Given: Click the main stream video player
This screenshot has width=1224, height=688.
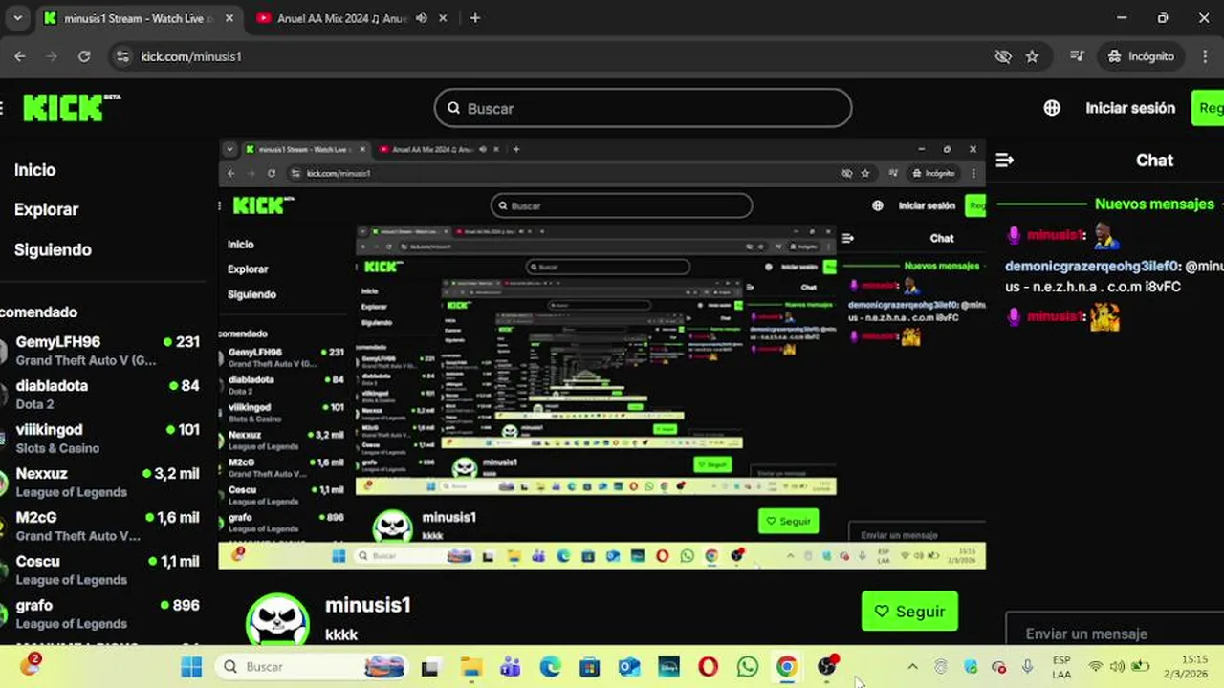Looking at the screenshot, I should pyautogui.click(x=602, y=354).
